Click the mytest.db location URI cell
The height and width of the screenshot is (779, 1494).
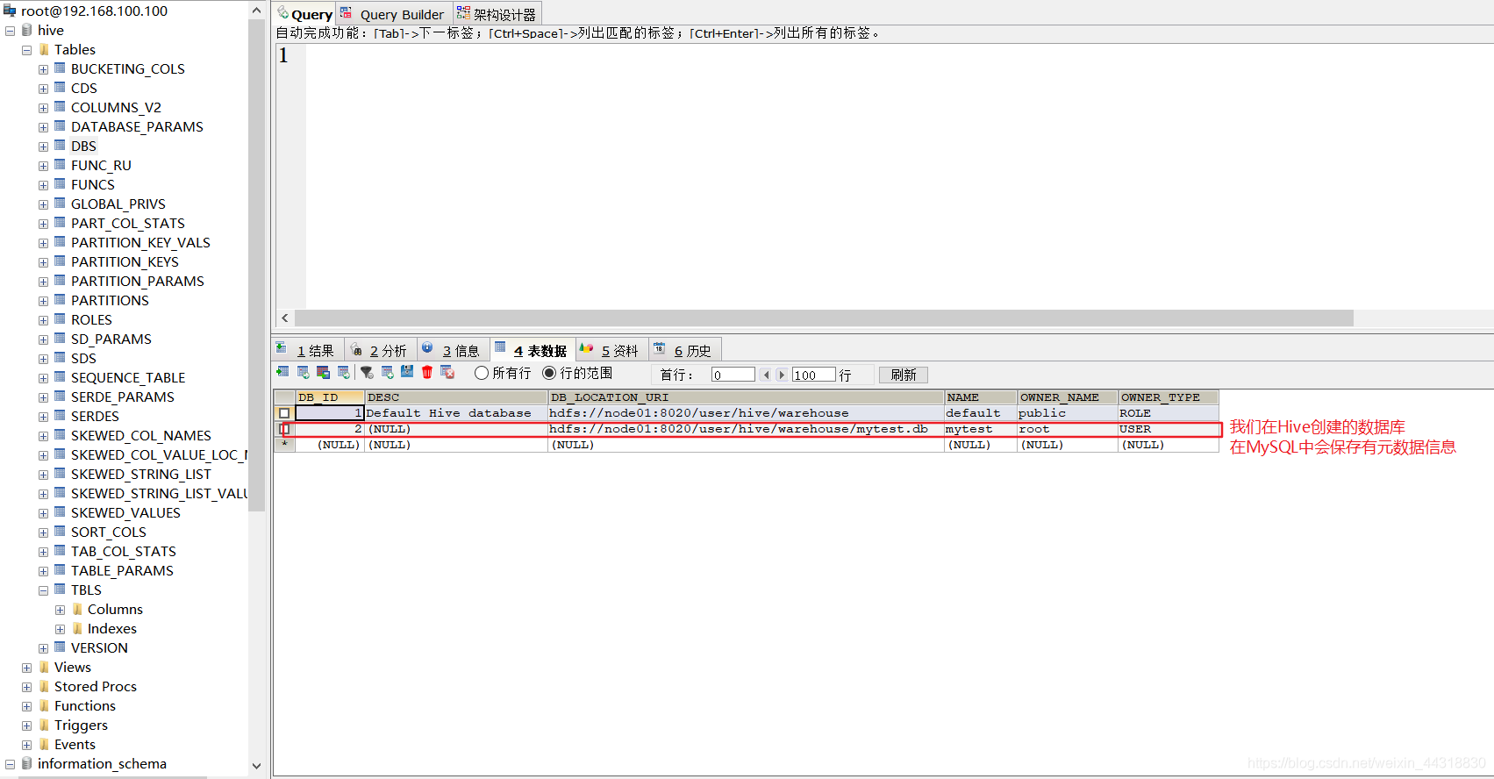point(746,429)
